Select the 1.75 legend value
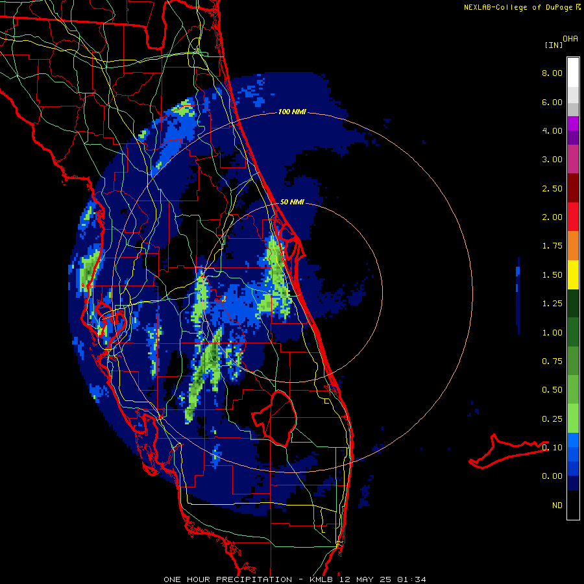This screenshot has width=584, height=584. click(x=552, y=246)
